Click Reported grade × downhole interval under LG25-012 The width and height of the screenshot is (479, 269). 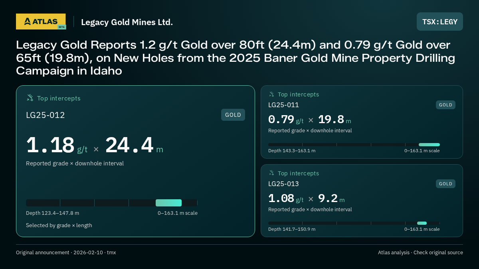pyautogui.click(x=75, y=163)
